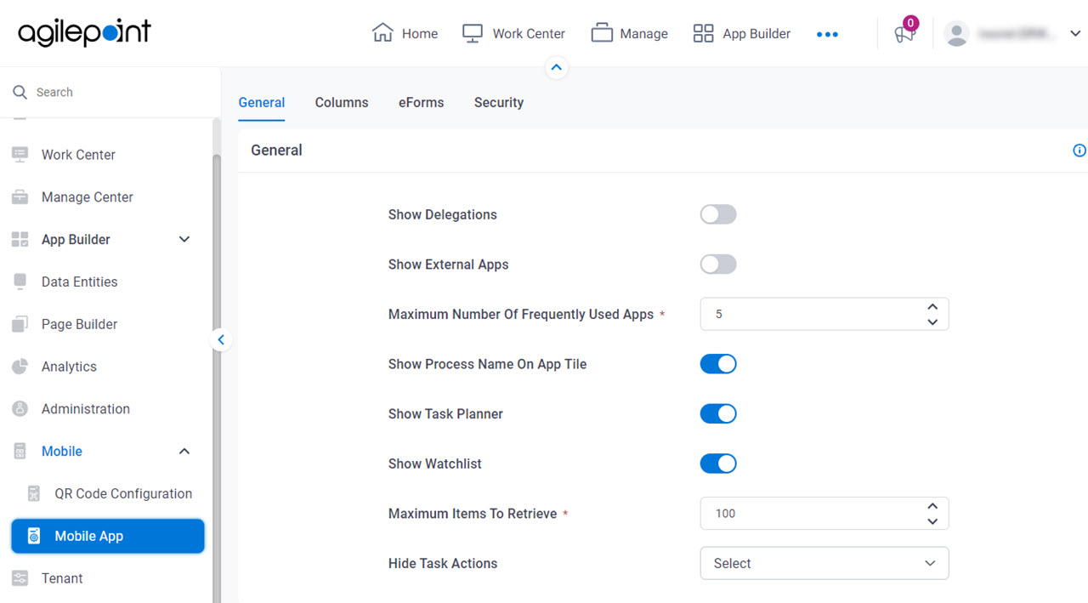Screen dimensions: 1088x603
Task: Open the notifications megaphone icon
Action: click(x=904, y=34)
